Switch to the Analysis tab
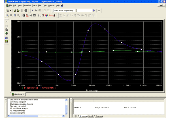170x118 pixels. coord(83,116)
